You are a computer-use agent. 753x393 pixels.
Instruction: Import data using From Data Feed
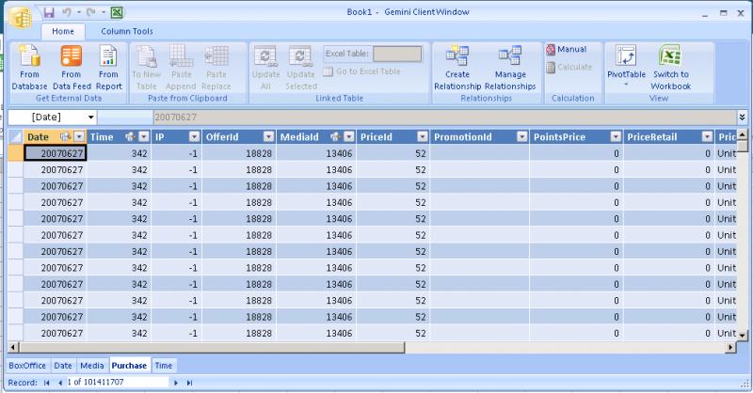(72, 58)
